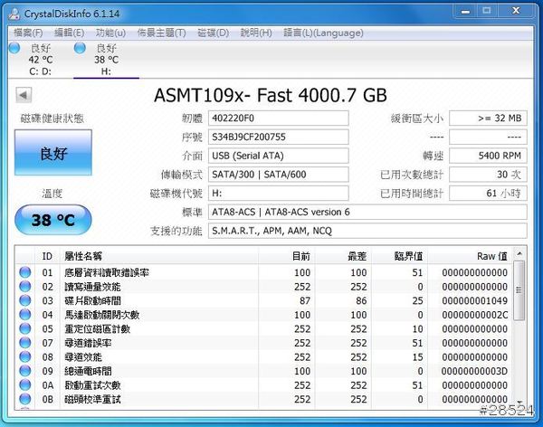Image resolution: width=543 pixels, height=427 pixels.
Task: Click the Raw 值 column header
Action: 470,256
